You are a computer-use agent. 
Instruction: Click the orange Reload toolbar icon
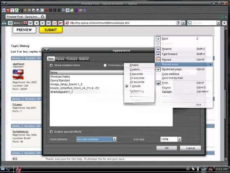(x=55, y=23)
